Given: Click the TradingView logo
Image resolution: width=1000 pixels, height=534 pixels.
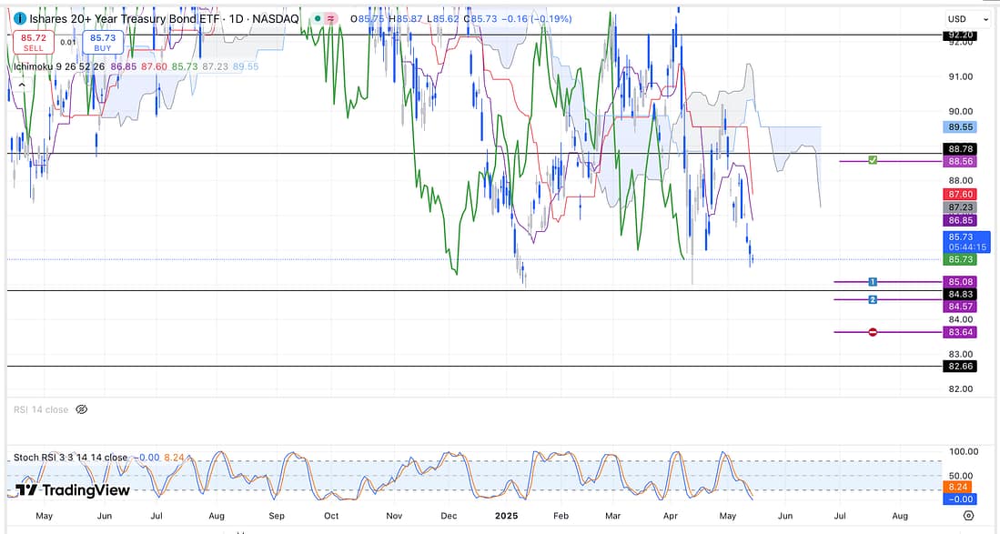Looking at the screenshot, I should click(x=73, y=490).
